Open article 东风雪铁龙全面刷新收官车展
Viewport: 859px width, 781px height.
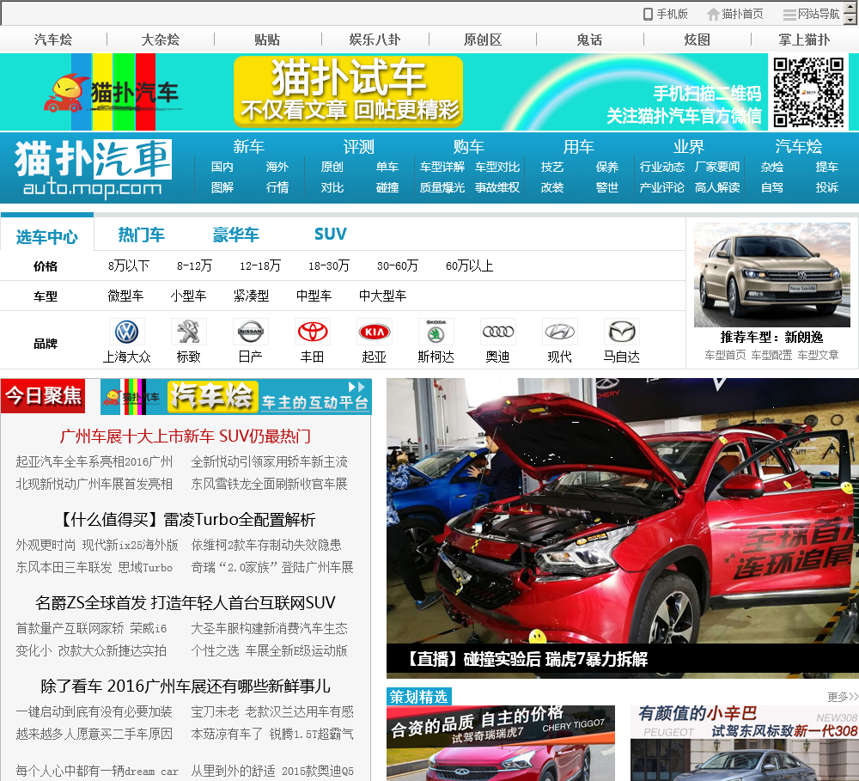(x=269, y=484)
